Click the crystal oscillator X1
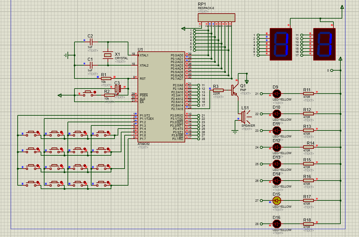The image size is (359, 237). point(108,55)
